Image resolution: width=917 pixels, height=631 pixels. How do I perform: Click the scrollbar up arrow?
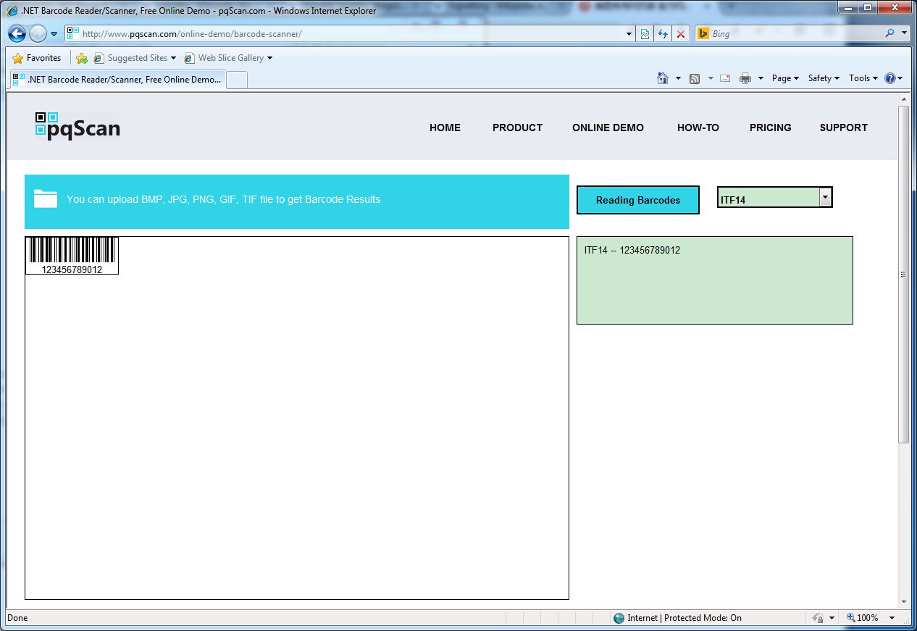(903, 99)
